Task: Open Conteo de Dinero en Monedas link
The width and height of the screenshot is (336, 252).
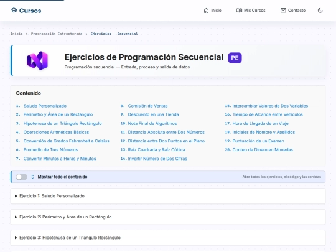Action: click(x=263, y=150)
